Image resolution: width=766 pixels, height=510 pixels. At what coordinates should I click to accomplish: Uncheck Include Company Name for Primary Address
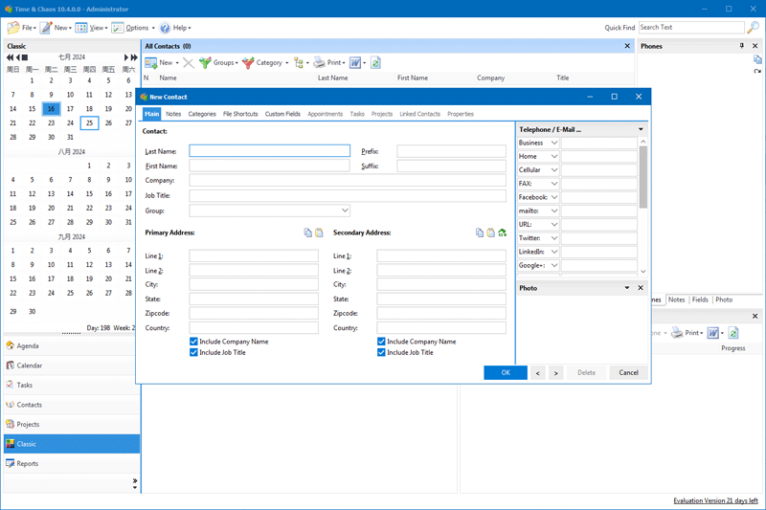193,342
